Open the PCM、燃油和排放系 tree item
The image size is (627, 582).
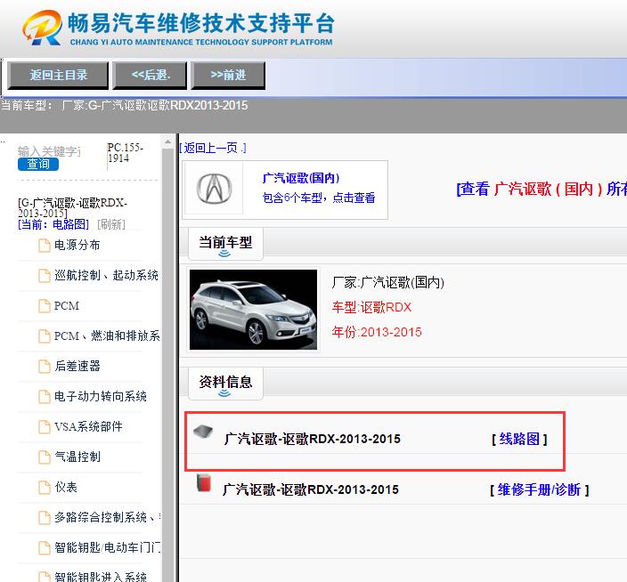107,335
